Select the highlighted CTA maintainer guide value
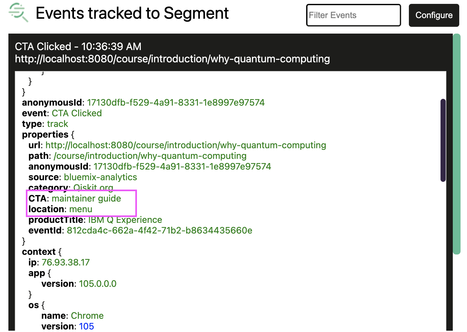 tap(86, 198)
